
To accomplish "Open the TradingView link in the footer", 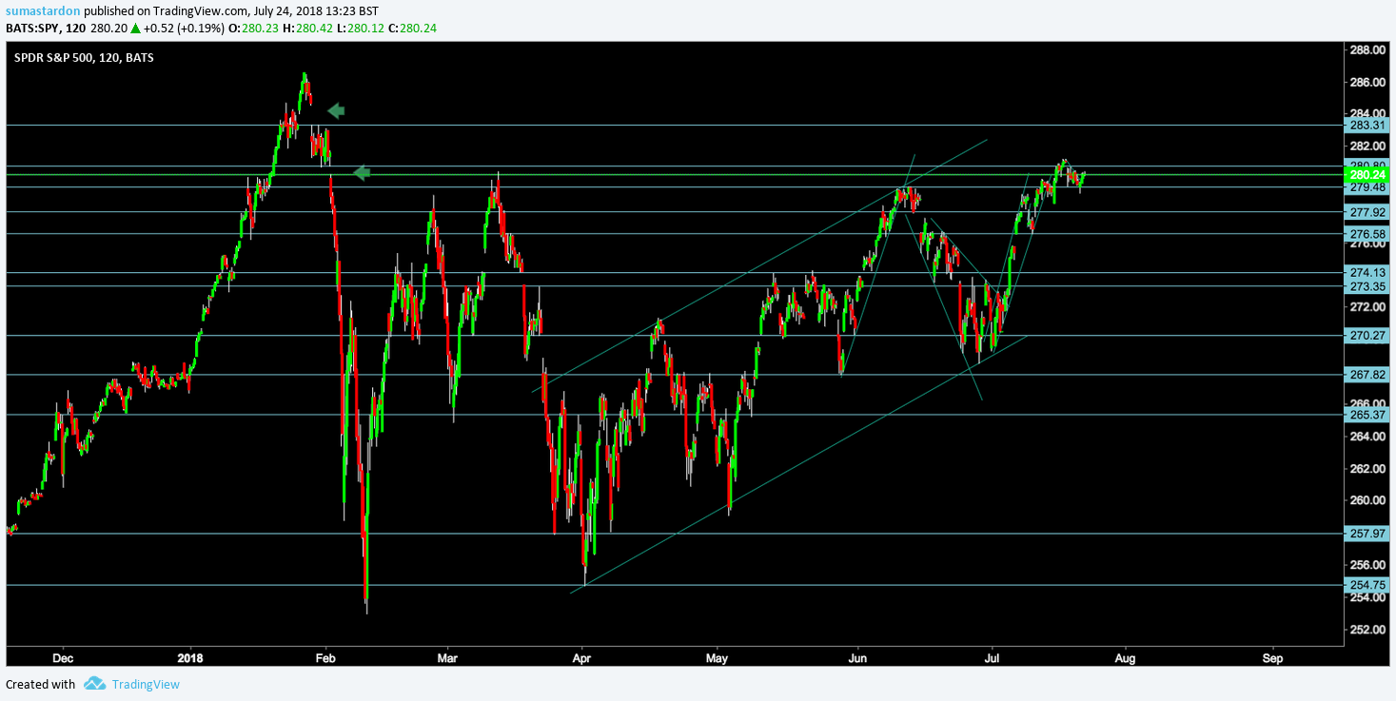I will pos(146,684).
